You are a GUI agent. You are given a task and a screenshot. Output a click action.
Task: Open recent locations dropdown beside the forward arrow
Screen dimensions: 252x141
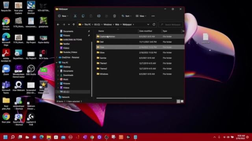69,24
